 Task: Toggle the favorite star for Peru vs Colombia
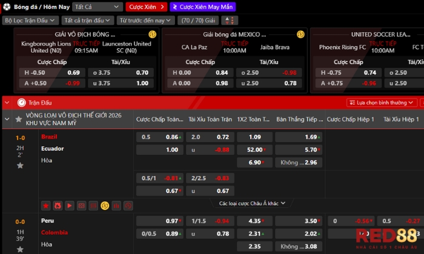point(20,249)
